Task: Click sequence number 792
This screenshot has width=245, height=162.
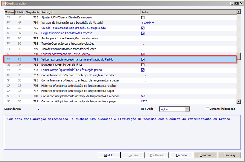Action: 36,65
